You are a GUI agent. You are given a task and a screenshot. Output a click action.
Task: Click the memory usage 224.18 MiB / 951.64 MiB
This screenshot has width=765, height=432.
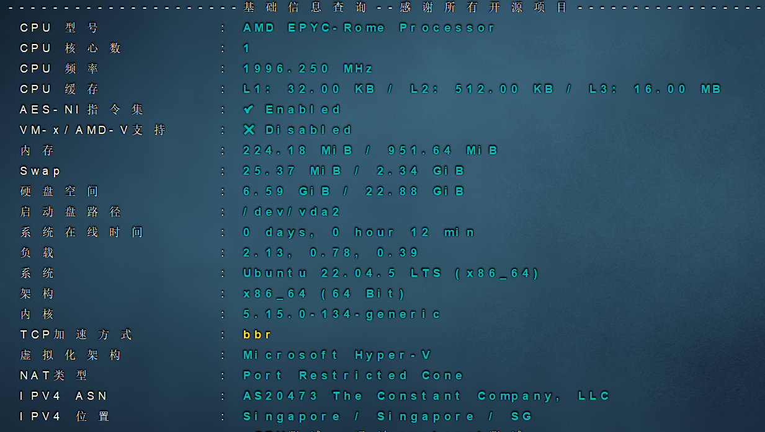click(x=370, y=151)
